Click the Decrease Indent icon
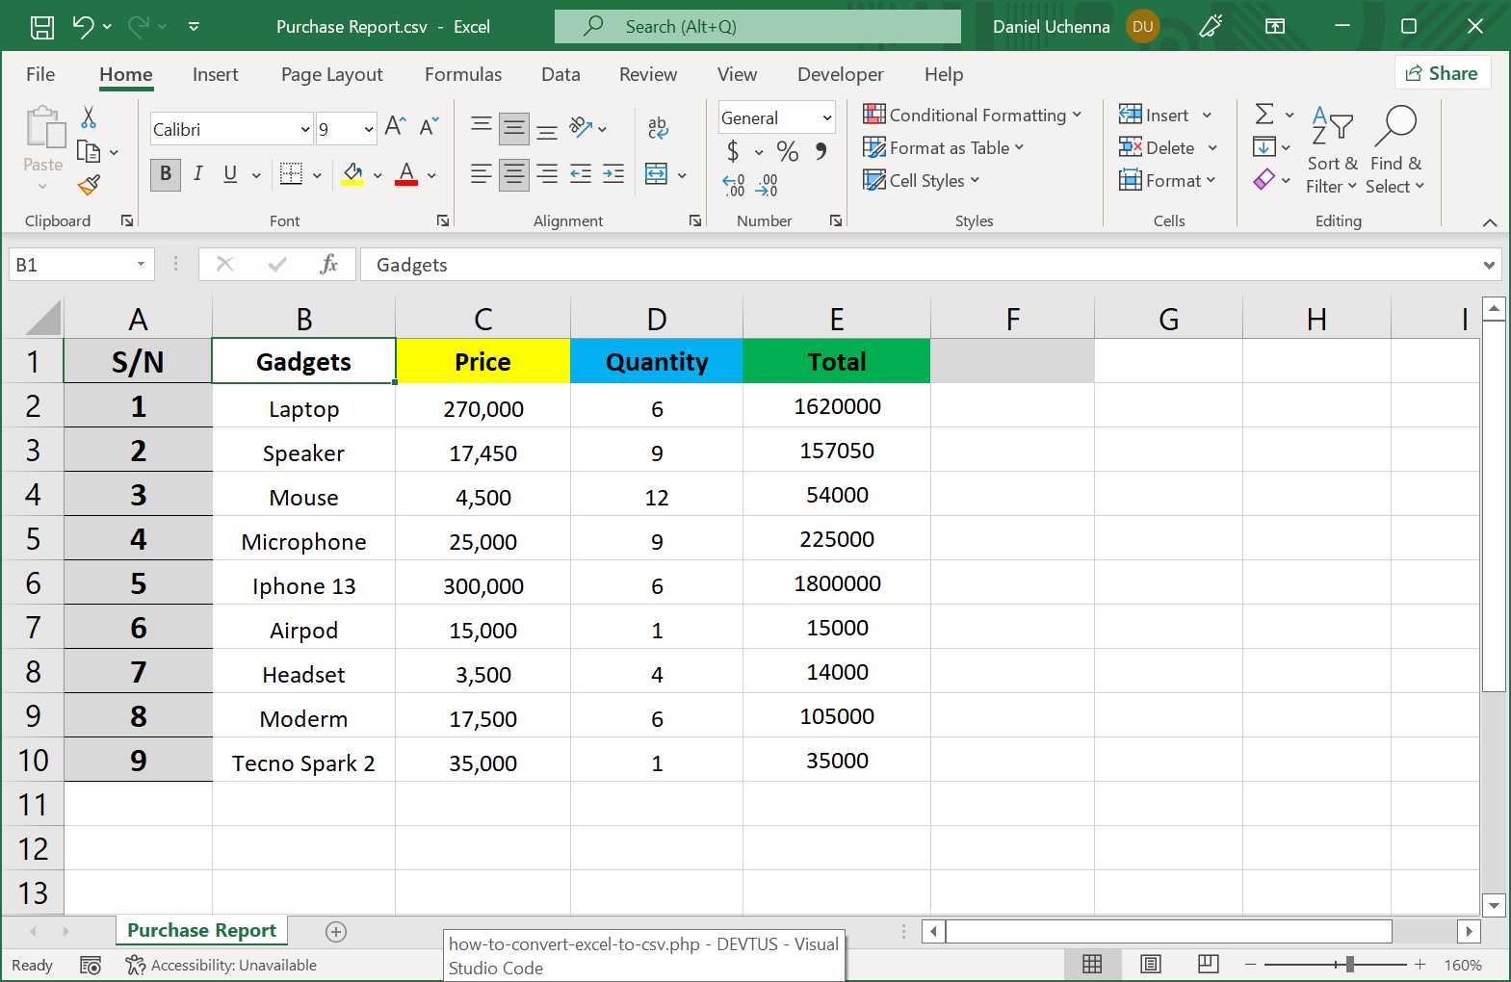 (581, 174)
